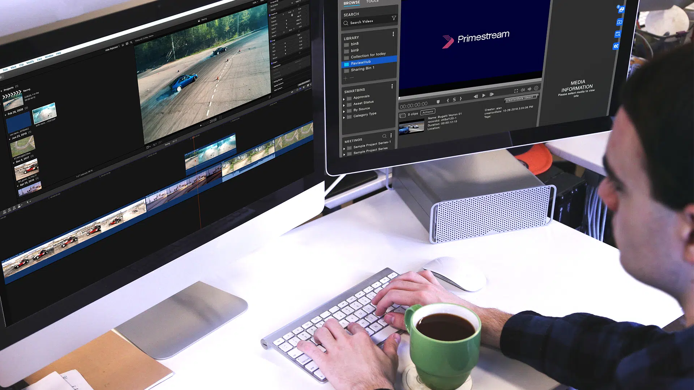Set mark-out point with right brace
Viewport: 694px width, 390px height.
pyautogui.click(x=460, y=99)
